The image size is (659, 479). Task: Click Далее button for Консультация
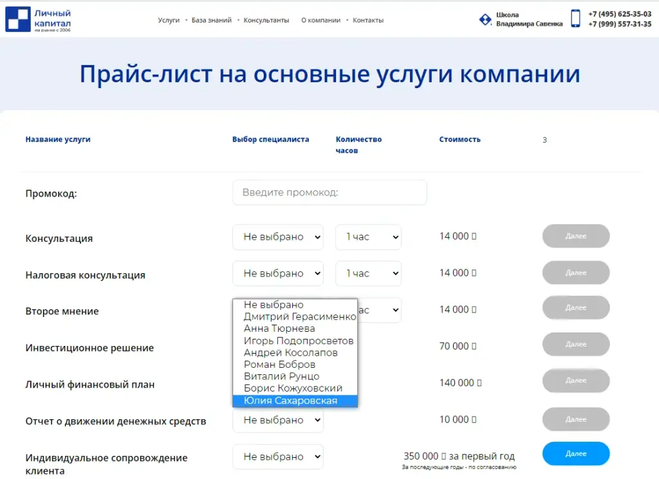[576, 236]
